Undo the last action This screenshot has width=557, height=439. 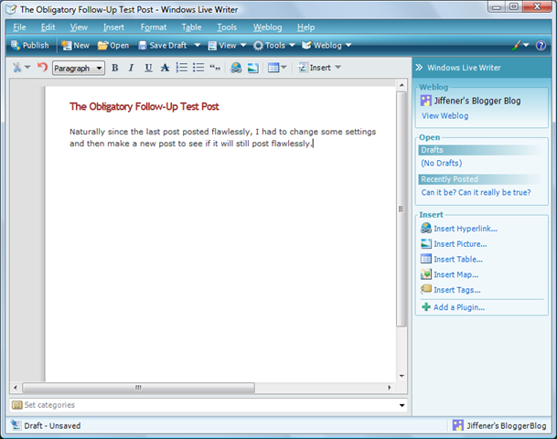click(x=42, y=67)
